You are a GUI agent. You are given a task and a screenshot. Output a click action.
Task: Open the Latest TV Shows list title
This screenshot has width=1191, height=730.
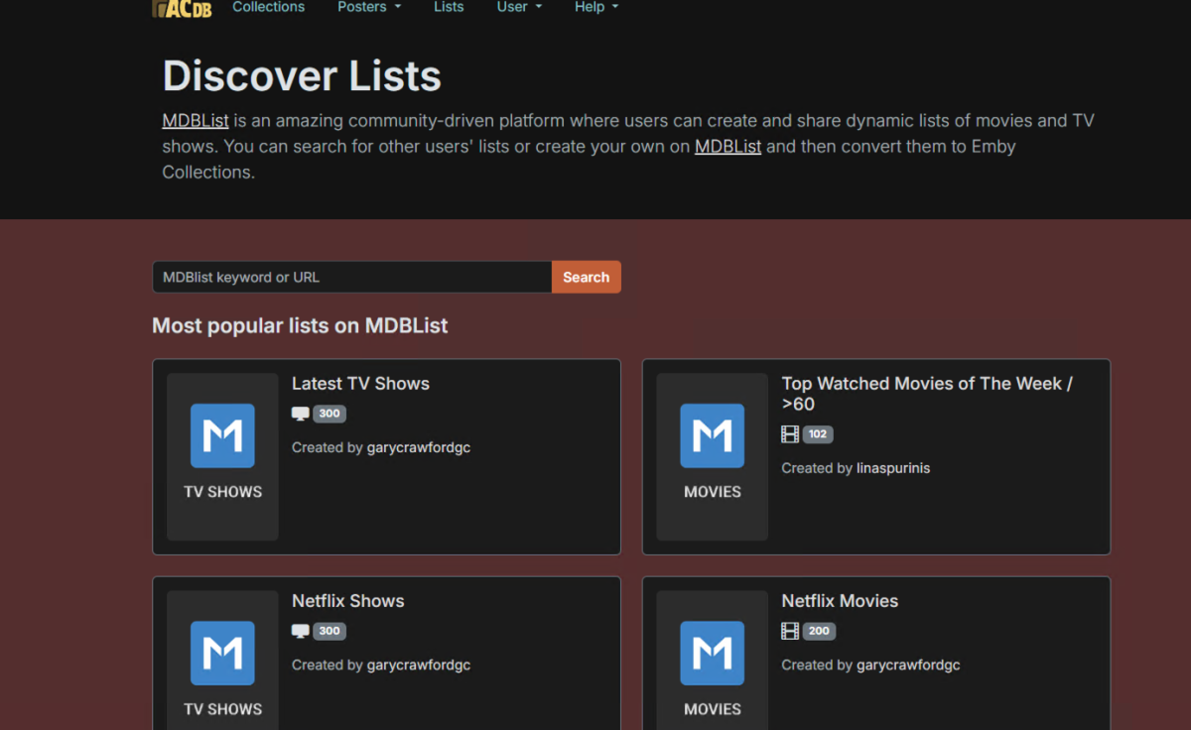point(360,384)
